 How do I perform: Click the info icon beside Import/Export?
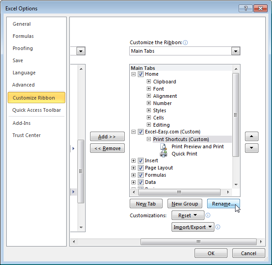click(218, 227)
